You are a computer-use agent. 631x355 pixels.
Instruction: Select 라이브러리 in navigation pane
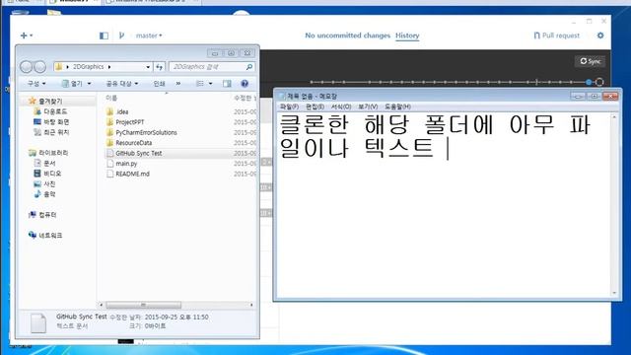tap(48, 153)
